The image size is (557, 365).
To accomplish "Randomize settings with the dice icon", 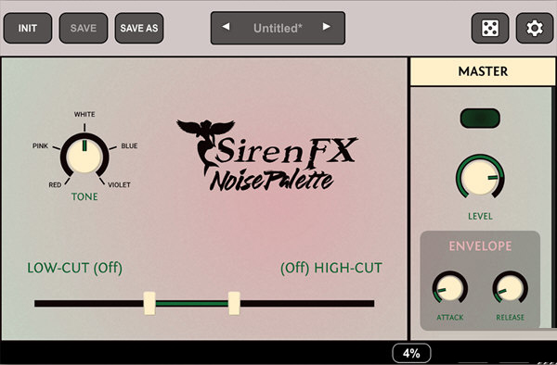I will 490,29.
